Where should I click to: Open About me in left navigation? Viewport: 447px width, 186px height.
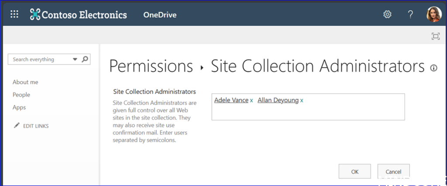(x=25, y=82)
